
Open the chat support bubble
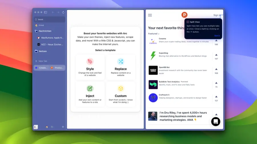click(216, 122)
